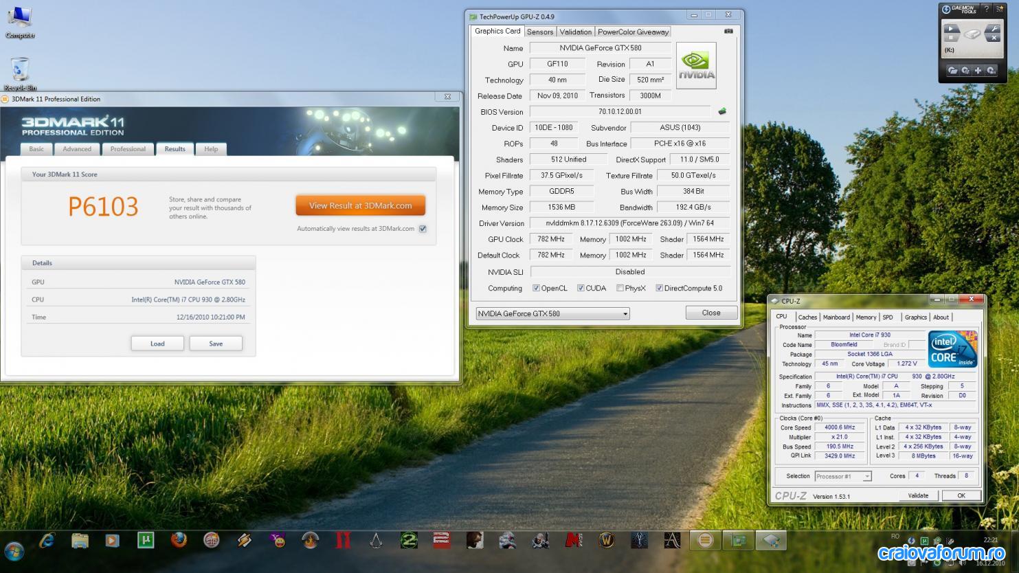Image resolution: width=1019 pixels, height=573 pixels.
Task: Click the Validate button in CPU-Z
Action: pyautogui.click(x=918, y=495)
